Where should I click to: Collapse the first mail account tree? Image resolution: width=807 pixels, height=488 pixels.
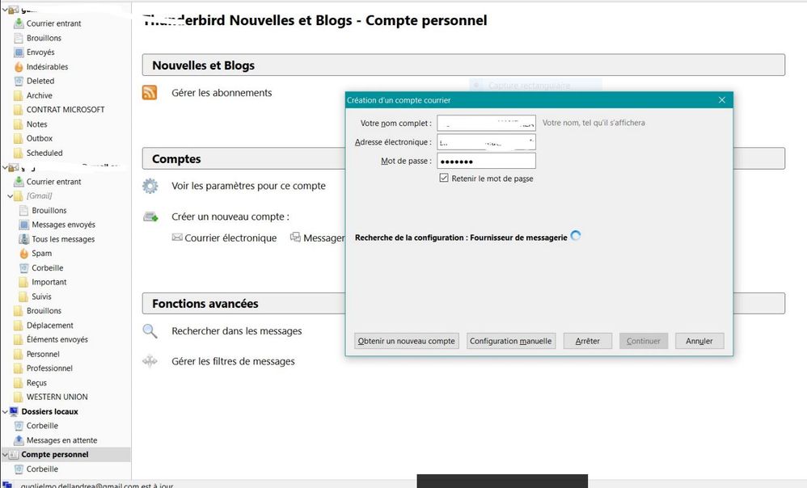click(x=5, y=9)
